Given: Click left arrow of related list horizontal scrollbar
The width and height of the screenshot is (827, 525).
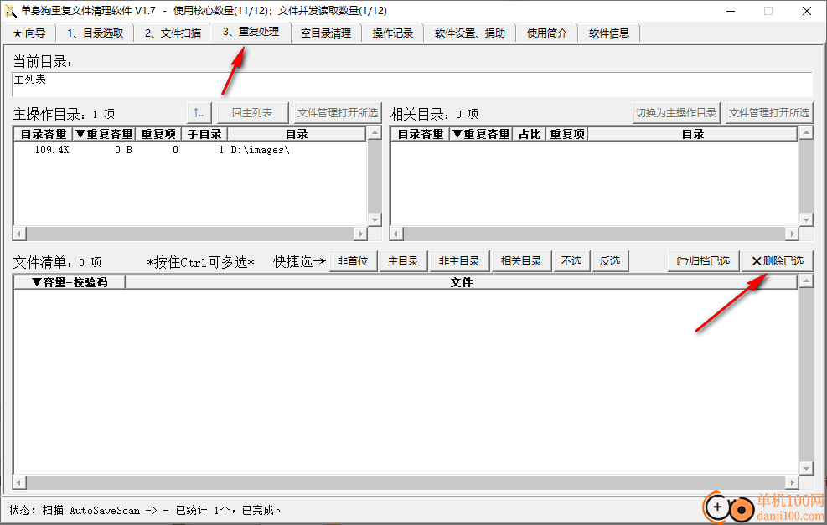Looking at the screenshot, I should tap(396, 234).
